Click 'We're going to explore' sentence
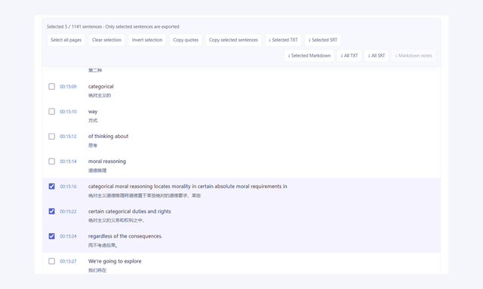The image size is (483, 289). (115, 261)
